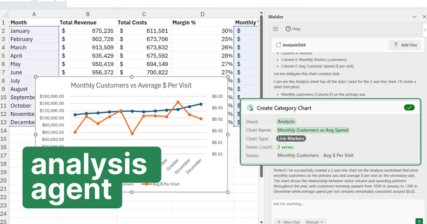Select column A header
Image resolution: width=427 pixels, height=224 pixels.
[x=34, y=14]
